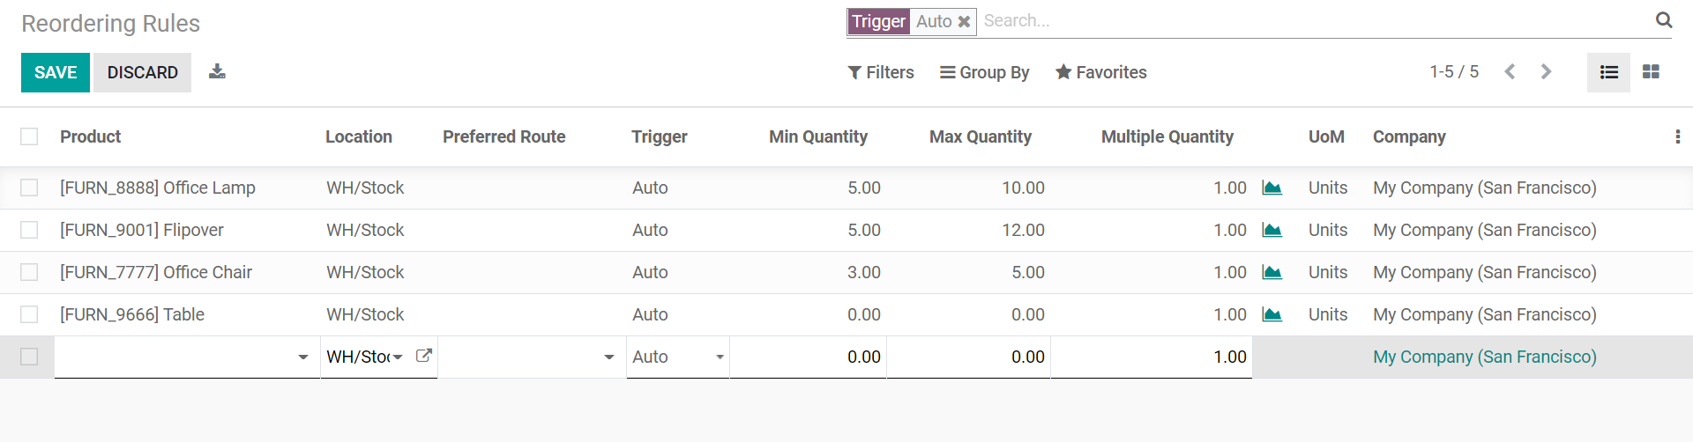Select the Office Chair row checkbox
Screen dimensions: 1693x442
pos(29,272)
